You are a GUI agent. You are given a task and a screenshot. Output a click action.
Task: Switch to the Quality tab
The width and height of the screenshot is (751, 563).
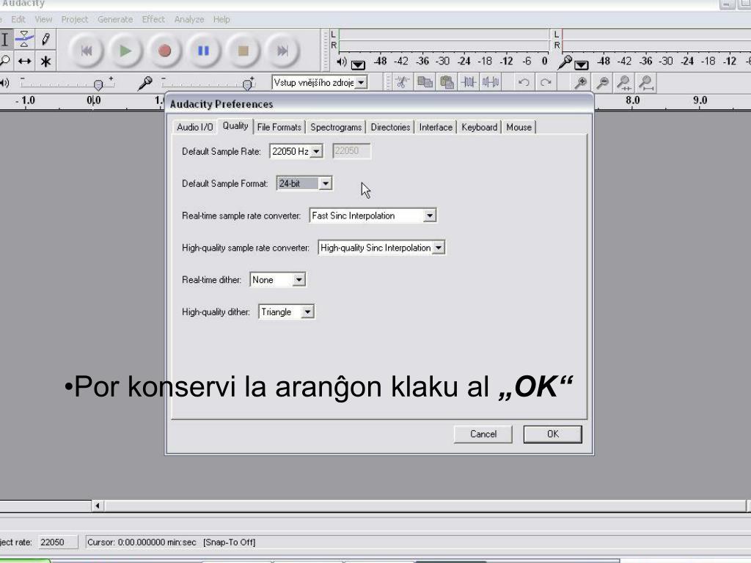235,126
